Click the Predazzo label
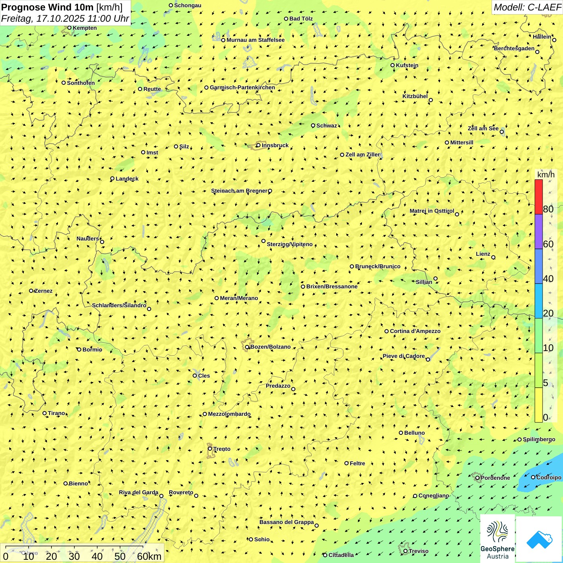Screen dimensions: 563x563 pyautogui.click(x=278, y=386)
